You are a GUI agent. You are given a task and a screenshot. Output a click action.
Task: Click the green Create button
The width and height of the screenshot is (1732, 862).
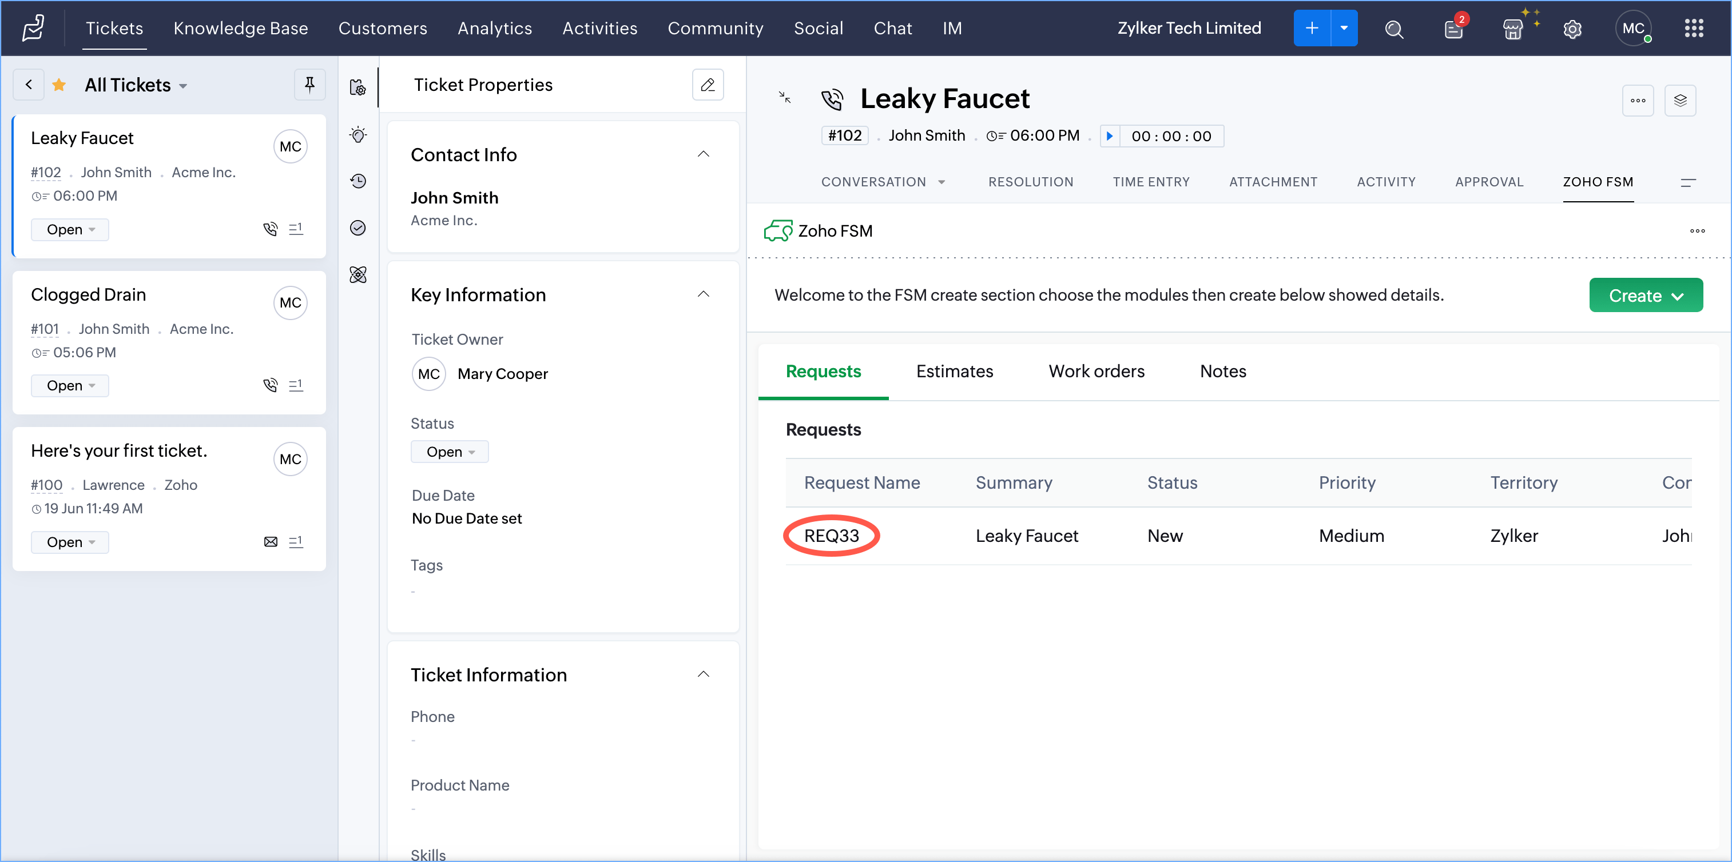click(1644, 296)
